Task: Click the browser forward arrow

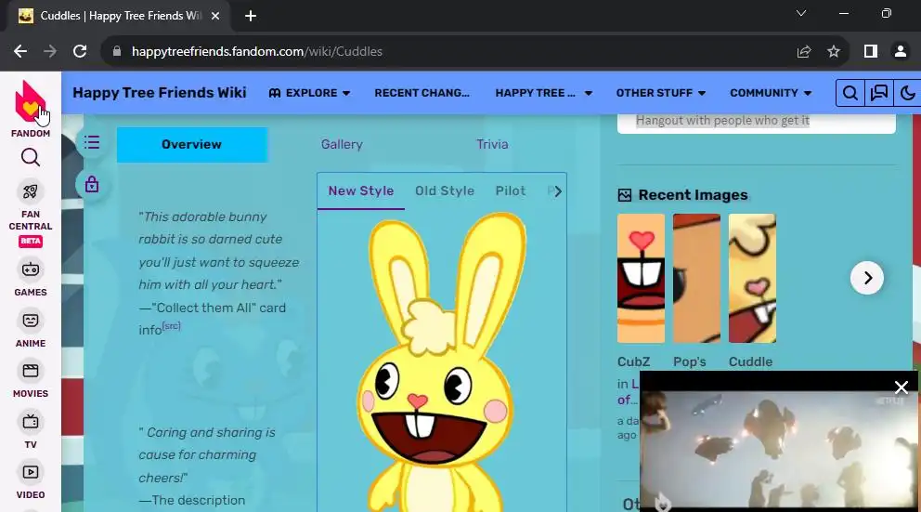Action: click(50, 52)
